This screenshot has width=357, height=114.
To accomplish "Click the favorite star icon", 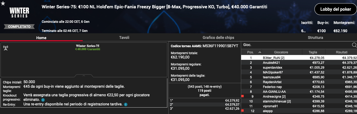I will (3, 3).
